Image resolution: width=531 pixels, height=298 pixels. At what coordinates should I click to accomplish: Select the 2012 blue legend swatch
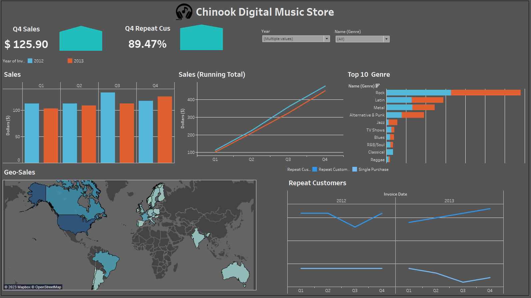(x=30, y=61)
